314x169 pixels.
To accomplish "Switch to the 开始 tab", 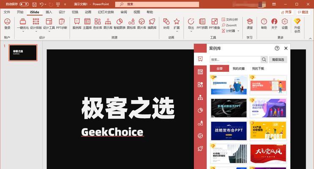I will point(20,12).
